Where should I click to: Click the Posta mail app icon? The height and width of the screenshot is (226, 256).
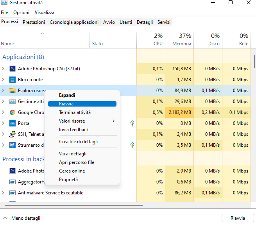[12, 123]
